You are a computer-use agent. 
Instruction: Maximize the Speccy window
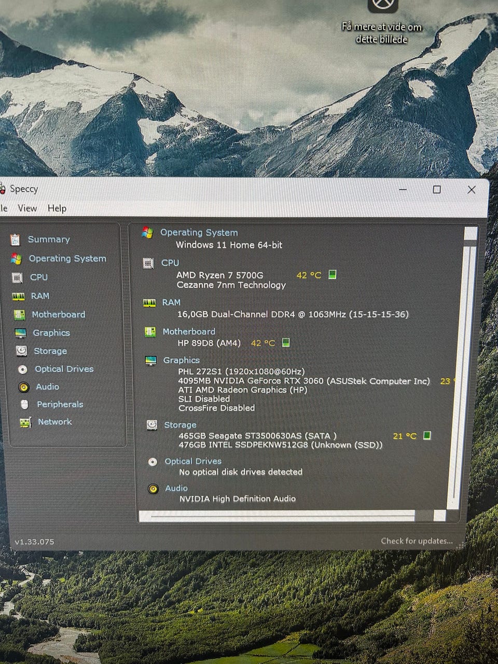click(437, 189)
